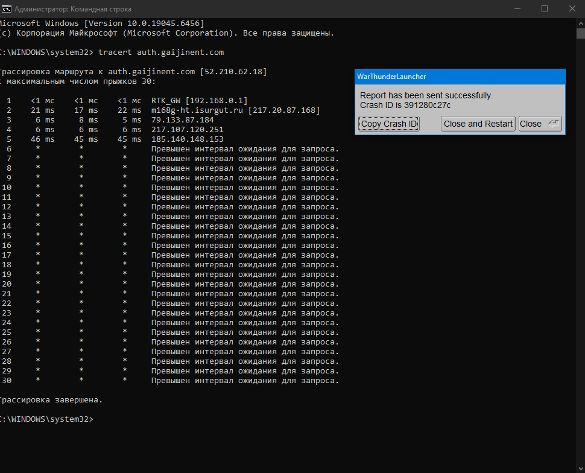Click the Command Prompt icon in title bar

5,9
